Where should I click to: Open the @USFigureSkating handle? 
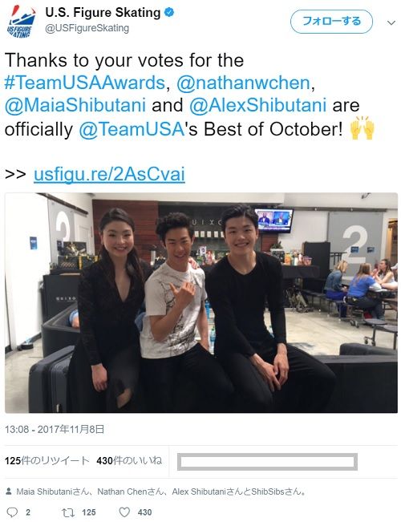click(x=87, y=28)
